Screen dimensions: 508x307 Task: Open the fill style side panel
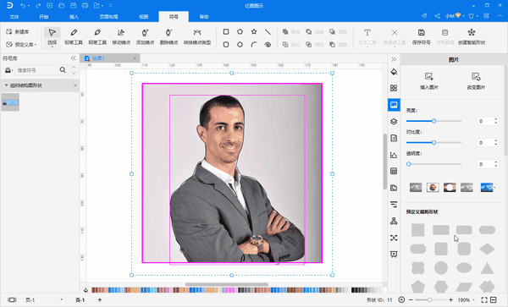tap(394, 72)
